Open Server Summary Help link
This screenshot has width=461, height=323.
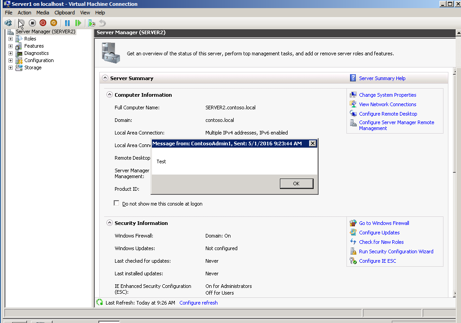382,78
